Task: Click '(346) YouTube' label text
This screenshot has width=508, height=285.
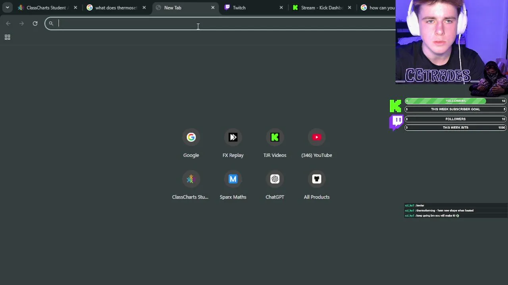Action: point(317,155)
